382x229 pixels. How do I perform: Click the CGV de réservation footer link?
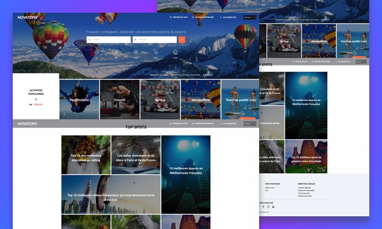tap(304, 193)
